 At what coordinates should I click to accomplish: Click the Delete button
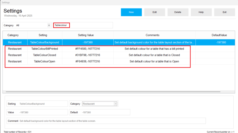point(178,12)
